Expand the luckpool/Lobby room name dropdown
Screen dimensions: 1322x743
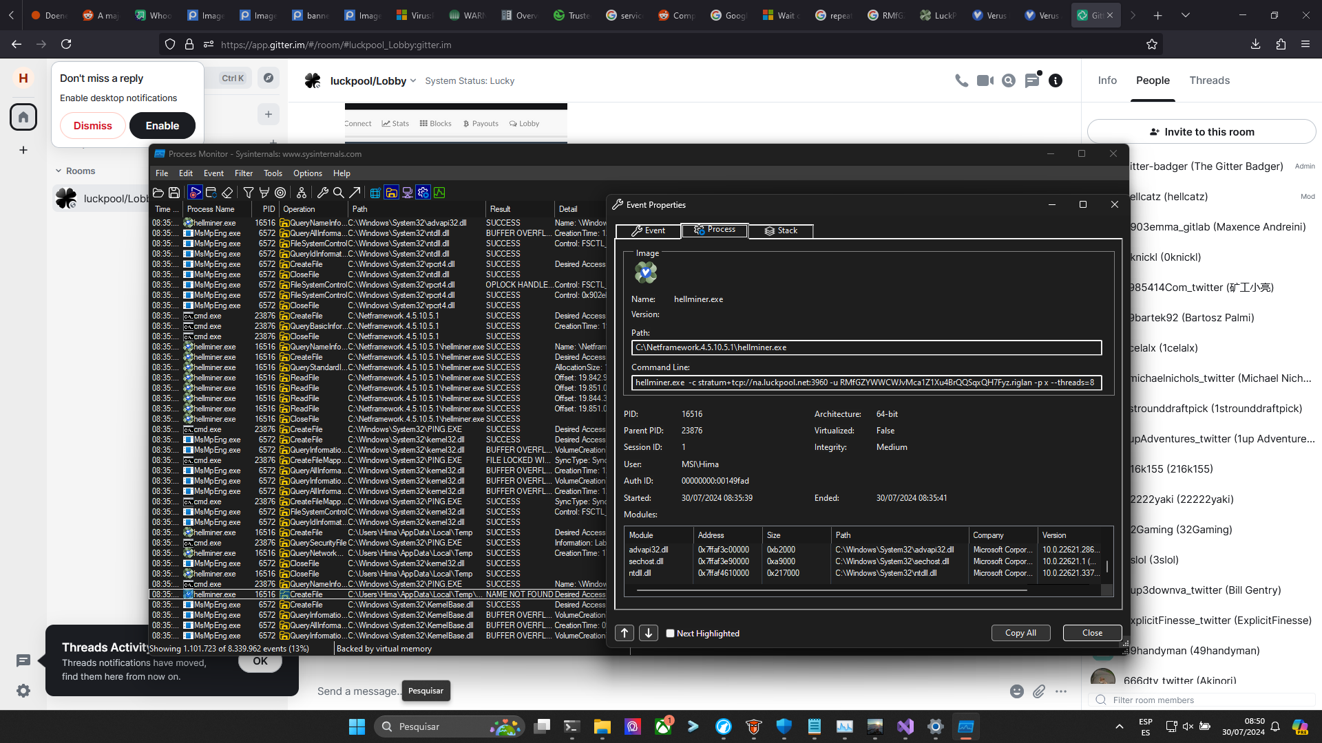[x=413, y=80]
